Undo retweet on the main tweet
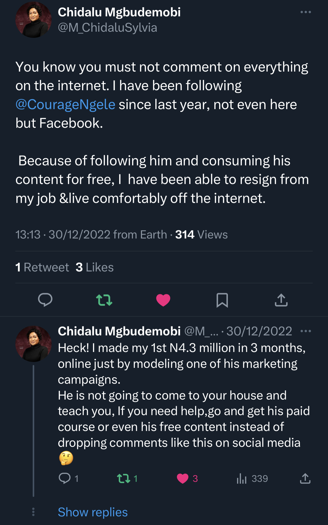This screenshot has width=328, height=525. coord(104,300)
